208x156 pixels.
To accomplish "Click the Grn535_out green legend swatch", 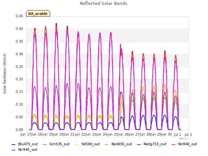I will pos(45,145).
